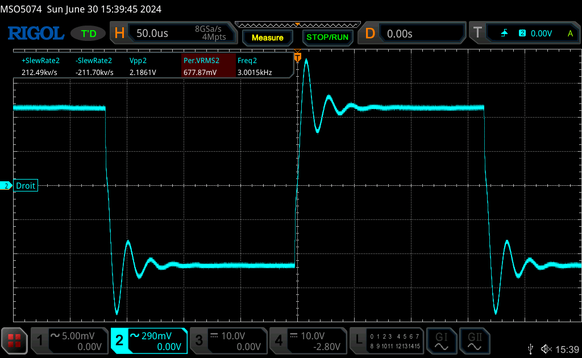Click the channel 2 ground level marker
This screenshot has height=358, width=582.
[6, 186]
